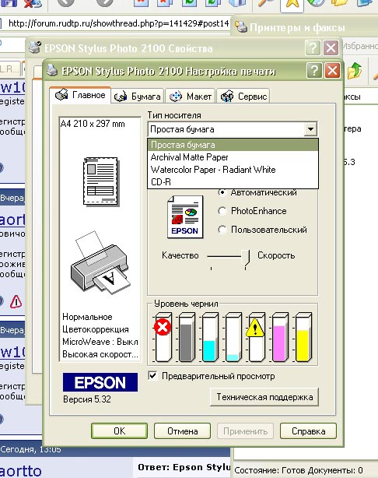This screenshot has width=378, height=478.
Task: Open the Сервис tab
Action: [x=243, y=97]
